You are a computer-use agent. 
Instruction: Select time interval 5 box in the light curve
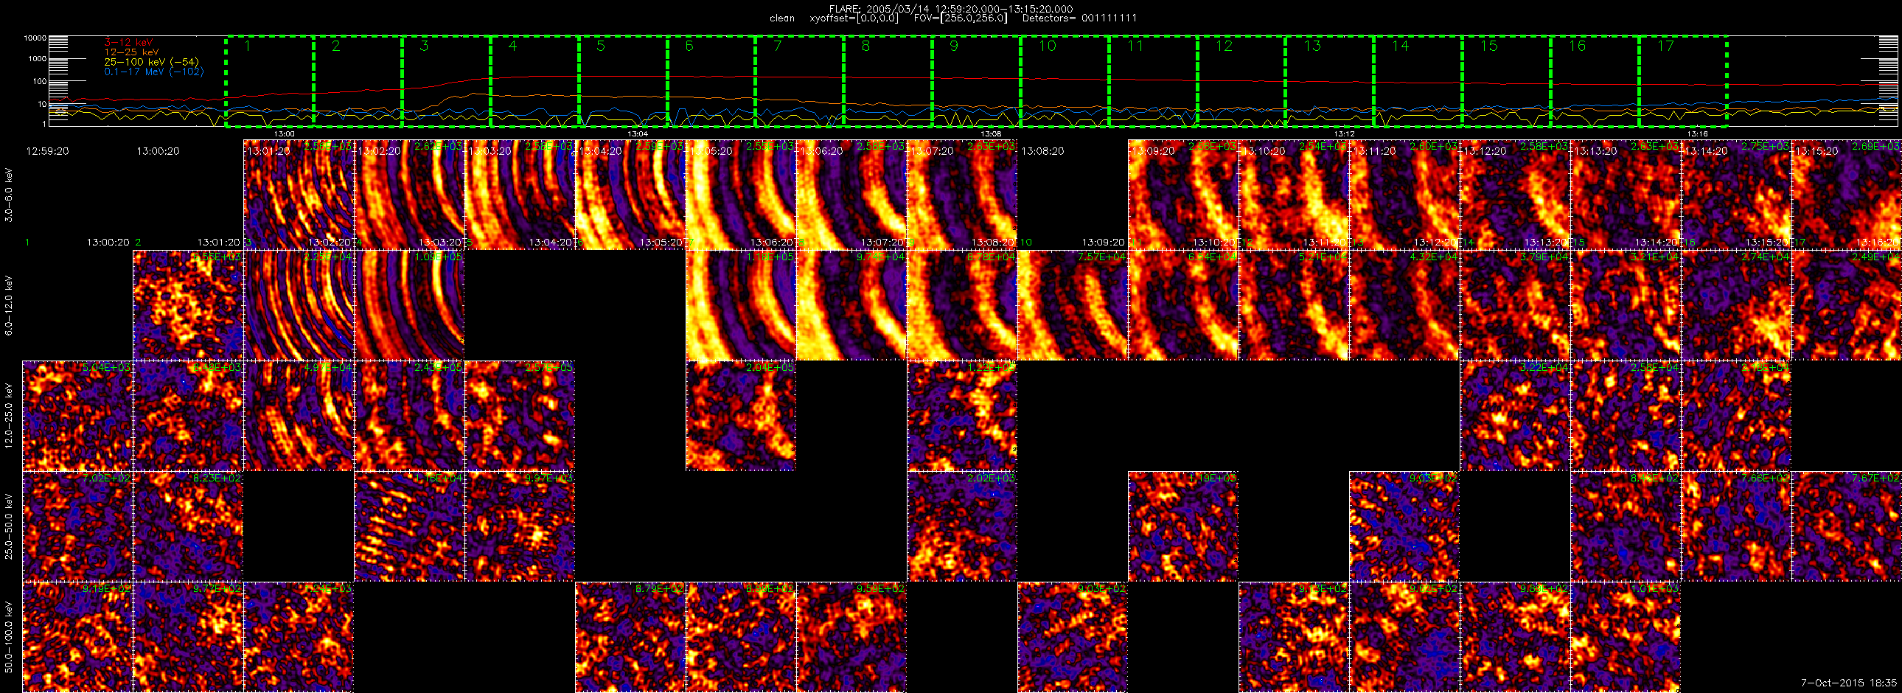[623, 81]
